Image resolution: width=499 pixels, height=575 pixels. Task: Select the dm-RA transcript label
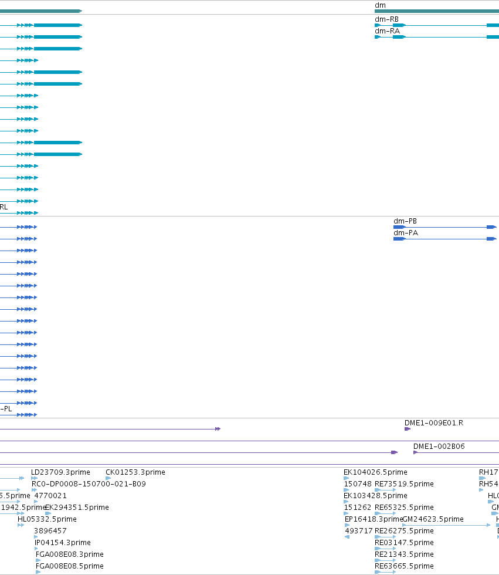pyautogui.click(x=387, y=31)
